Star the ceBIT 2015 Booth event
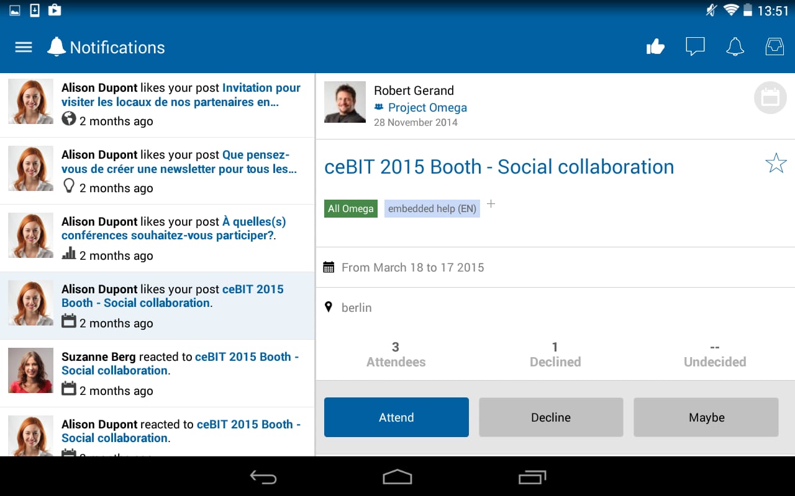The width and height of the screenshot is (795, 496). tap(776, 163)
